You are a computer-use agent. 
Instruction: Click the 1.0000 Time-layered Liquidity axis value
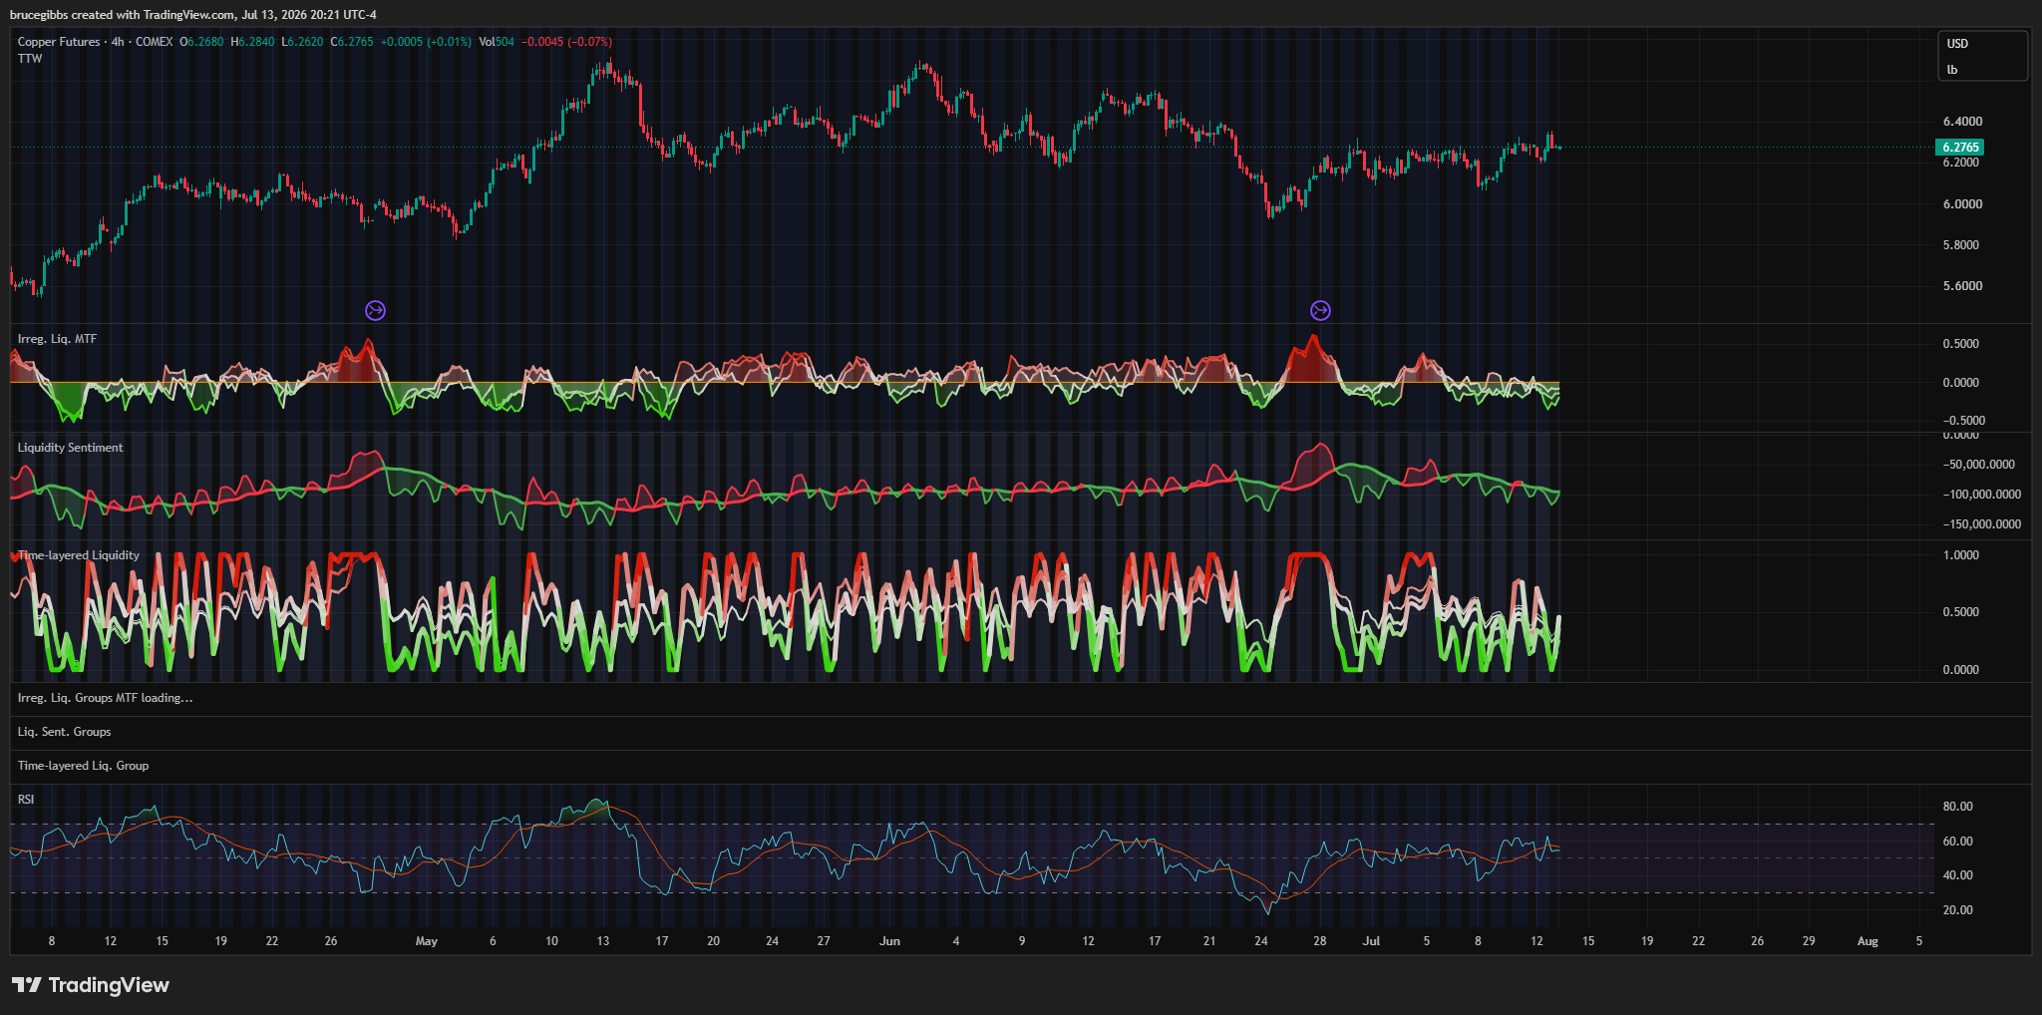(x=1961, y=555)
